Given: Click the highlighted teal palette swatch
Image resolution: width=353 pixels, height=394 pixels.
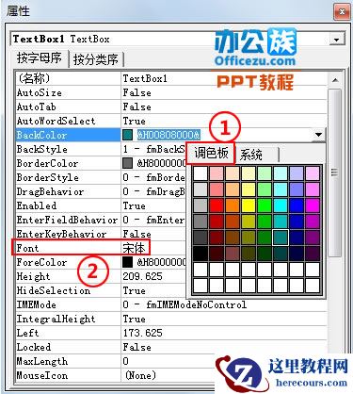Looking at the screenshot, I should (x=281, y=238).
